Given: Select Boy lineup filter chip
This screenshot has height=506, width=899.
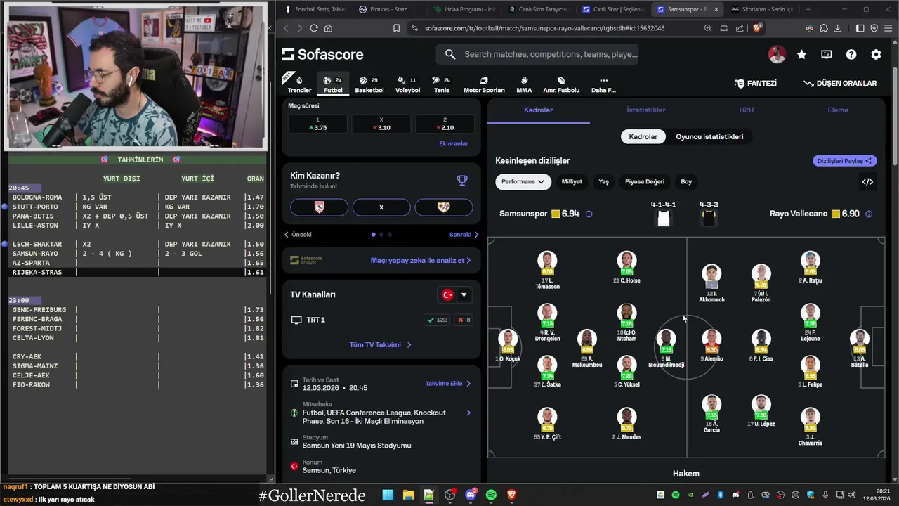Looking at the screenshot, I should tap(686, 181).
